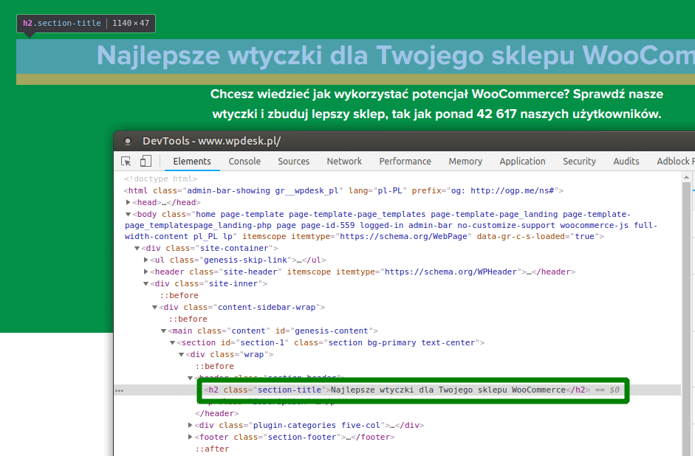Switch to the Console tab

(x=244, y=161)
